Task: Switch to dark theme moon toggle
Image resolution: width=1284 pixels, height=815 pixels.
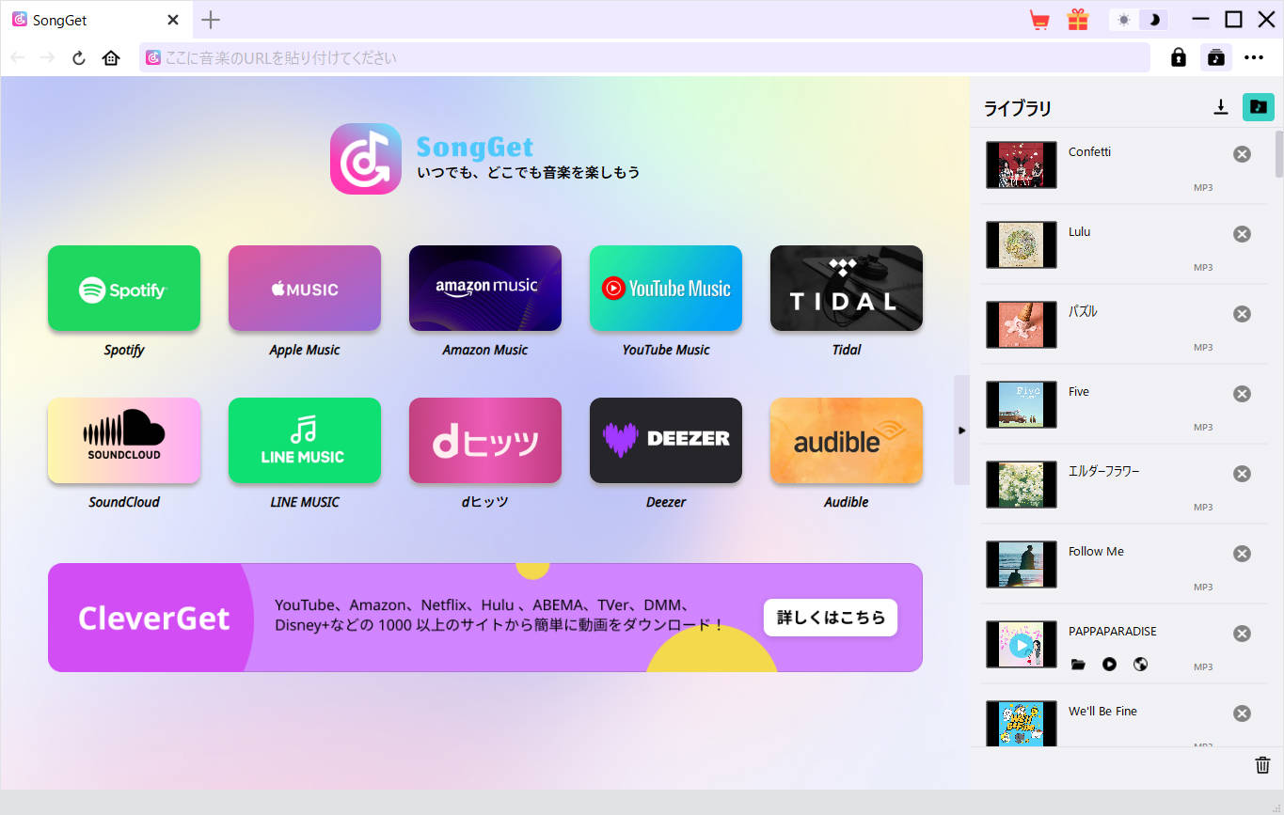Action: (1154, 20)
